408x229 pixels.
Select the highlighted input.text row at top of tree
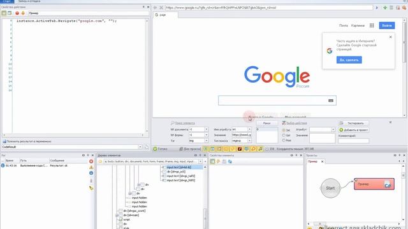point(182,167)
